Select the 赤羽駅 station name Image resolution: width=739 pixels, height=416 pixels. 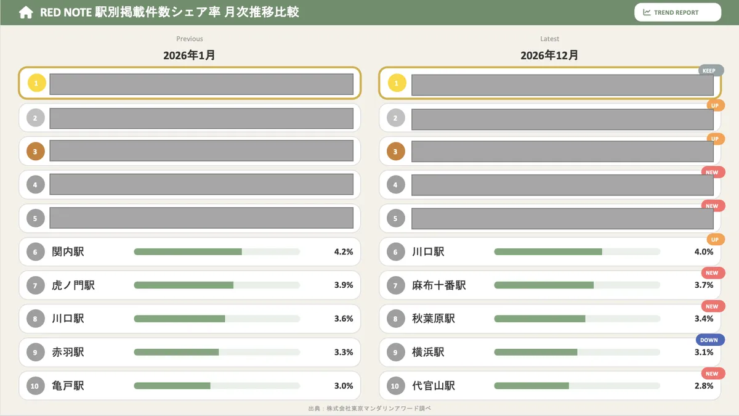point(68,353)
